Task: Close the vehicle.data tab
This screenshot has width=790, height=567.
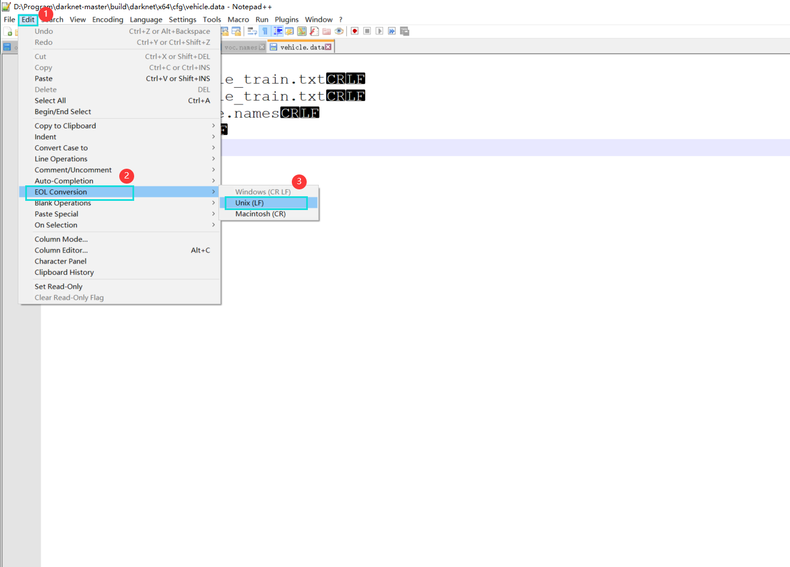Action: (x=327, y=46)
